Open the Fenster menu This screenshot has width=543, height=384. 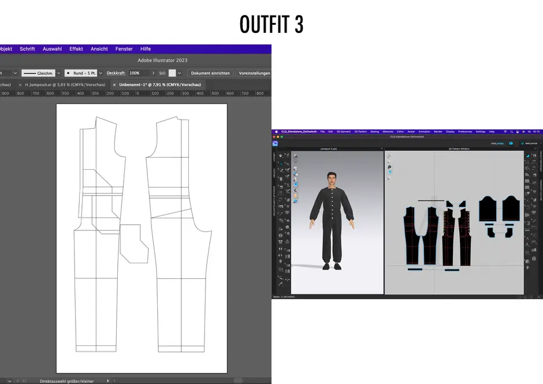[124, 49]
